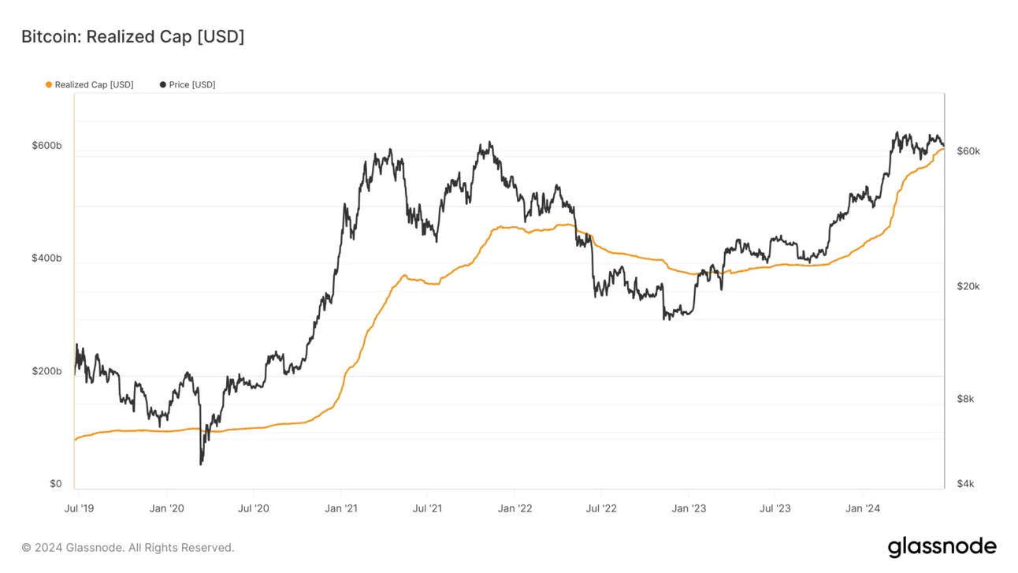This screenshot has width=1018, height=573.
Task: Click the $60k right axis label
Action: click(968, 151)
